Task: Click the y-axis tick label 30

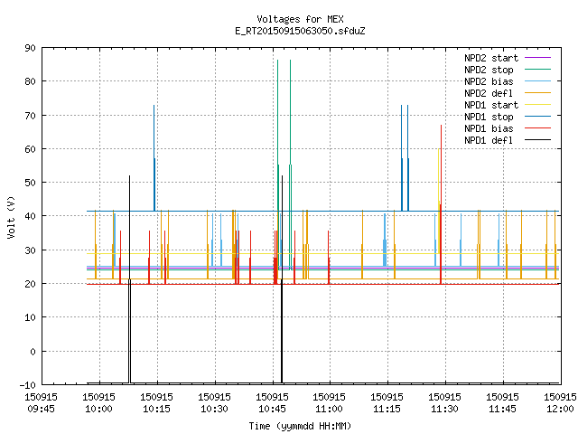Action: coord(30,250)
